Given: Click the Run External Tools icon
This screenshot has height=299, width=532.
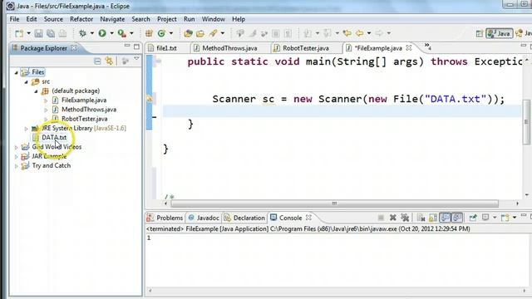Looking at the screenshot, I should click(x=122, y=33).
